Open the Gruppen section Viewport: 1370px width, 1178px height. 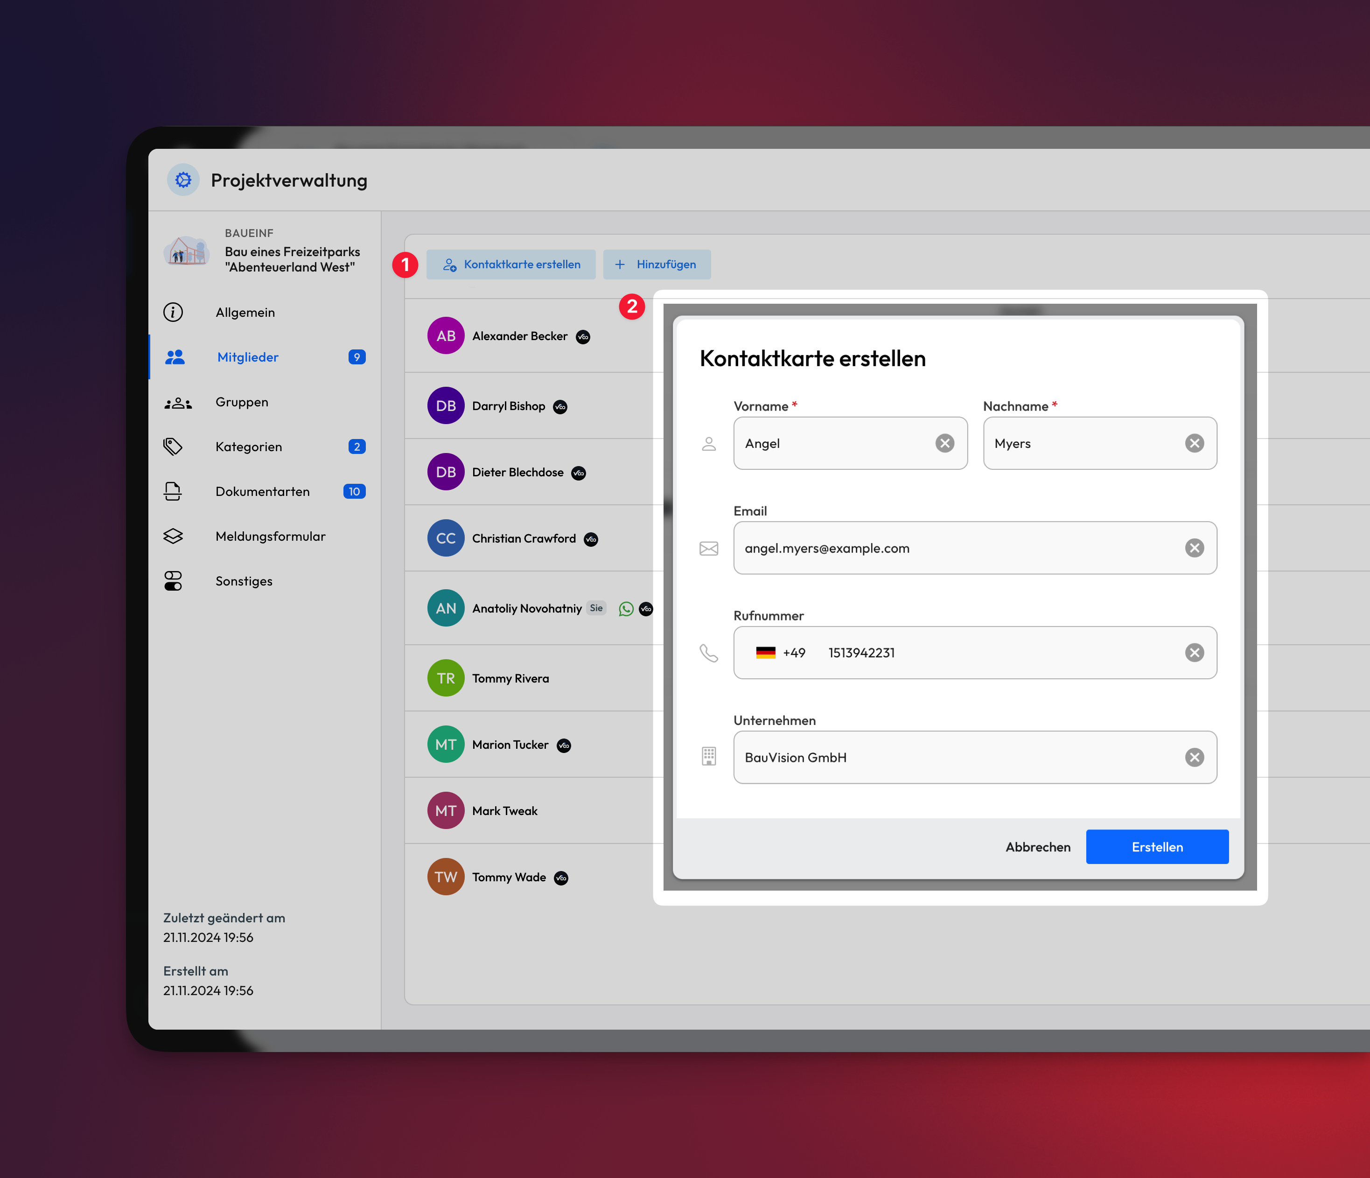(x=242, y=402)
